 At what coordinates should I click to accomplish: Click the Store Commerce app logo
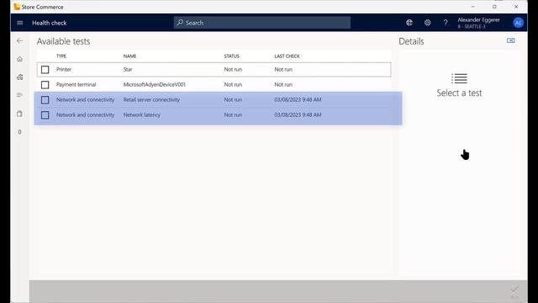tap(17, 7)
